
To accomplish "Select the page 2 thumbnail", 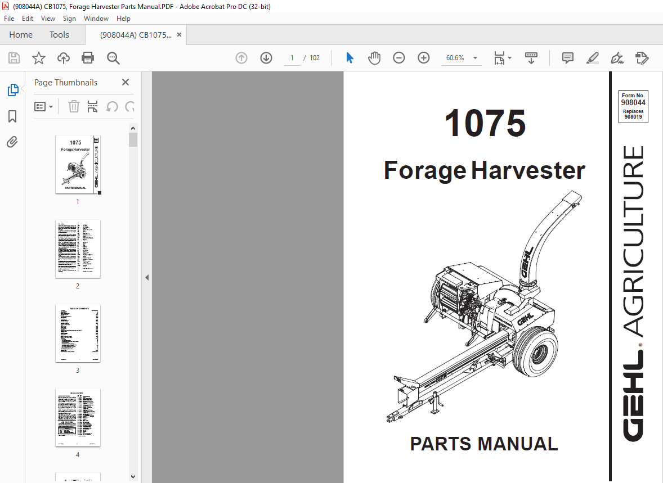I will point(78,249).
